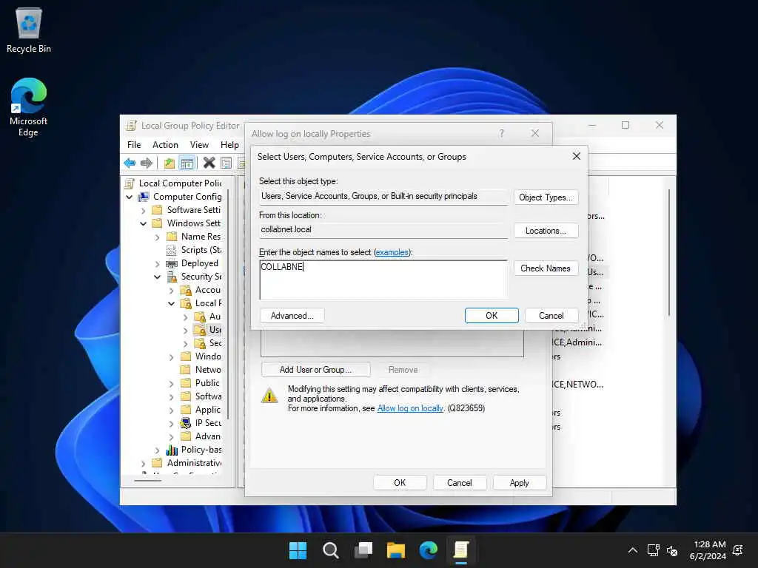Image resolution: width=758 pixels, height=568 pixels.
Task: Show hidden icons in system tray
Action: coord(632,550)
